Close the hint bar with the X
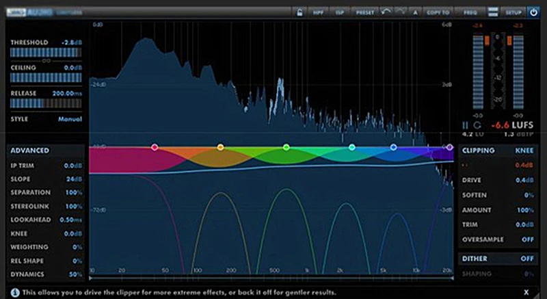 [x=526, y=292]
